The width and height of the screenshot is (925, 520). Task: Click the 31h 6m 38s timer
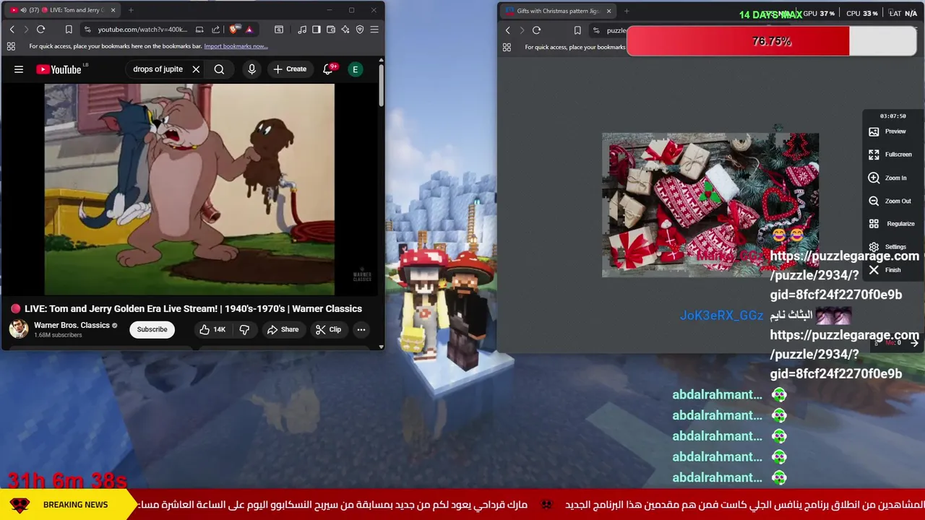click(x=67, y=480)
